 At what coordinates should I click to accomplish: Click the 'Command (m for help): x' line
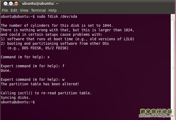click(x=25, y=57)
